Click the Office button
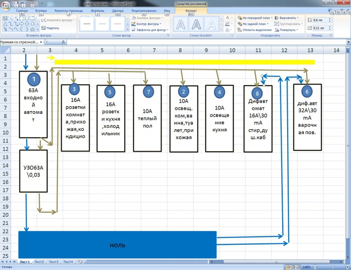This screenshot has width=351, height=270. [x=6, y=5]
